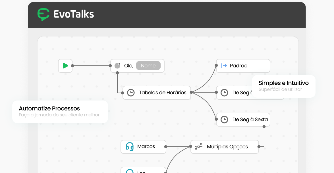Click the output connector of the start node

pos(72,66)
